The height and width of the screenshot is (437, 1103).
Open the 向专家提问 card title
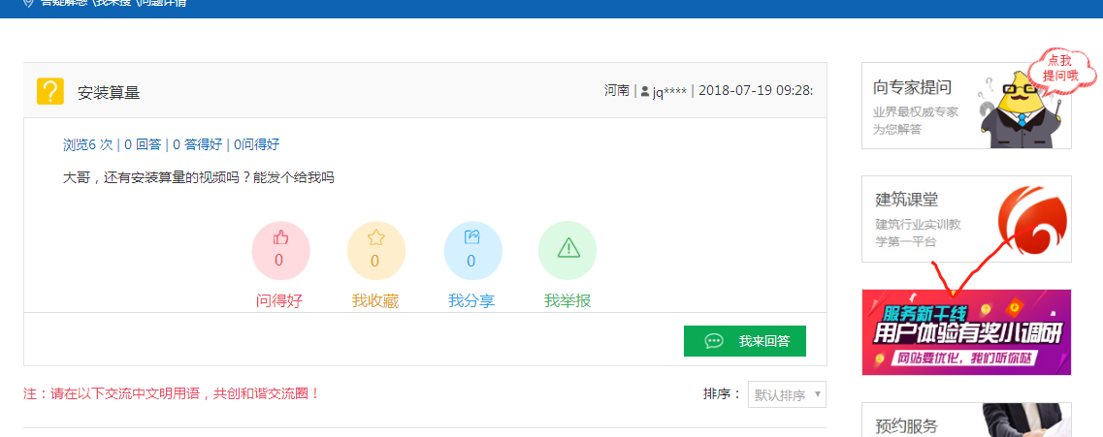pyautogui.click(x=912, y=88)
